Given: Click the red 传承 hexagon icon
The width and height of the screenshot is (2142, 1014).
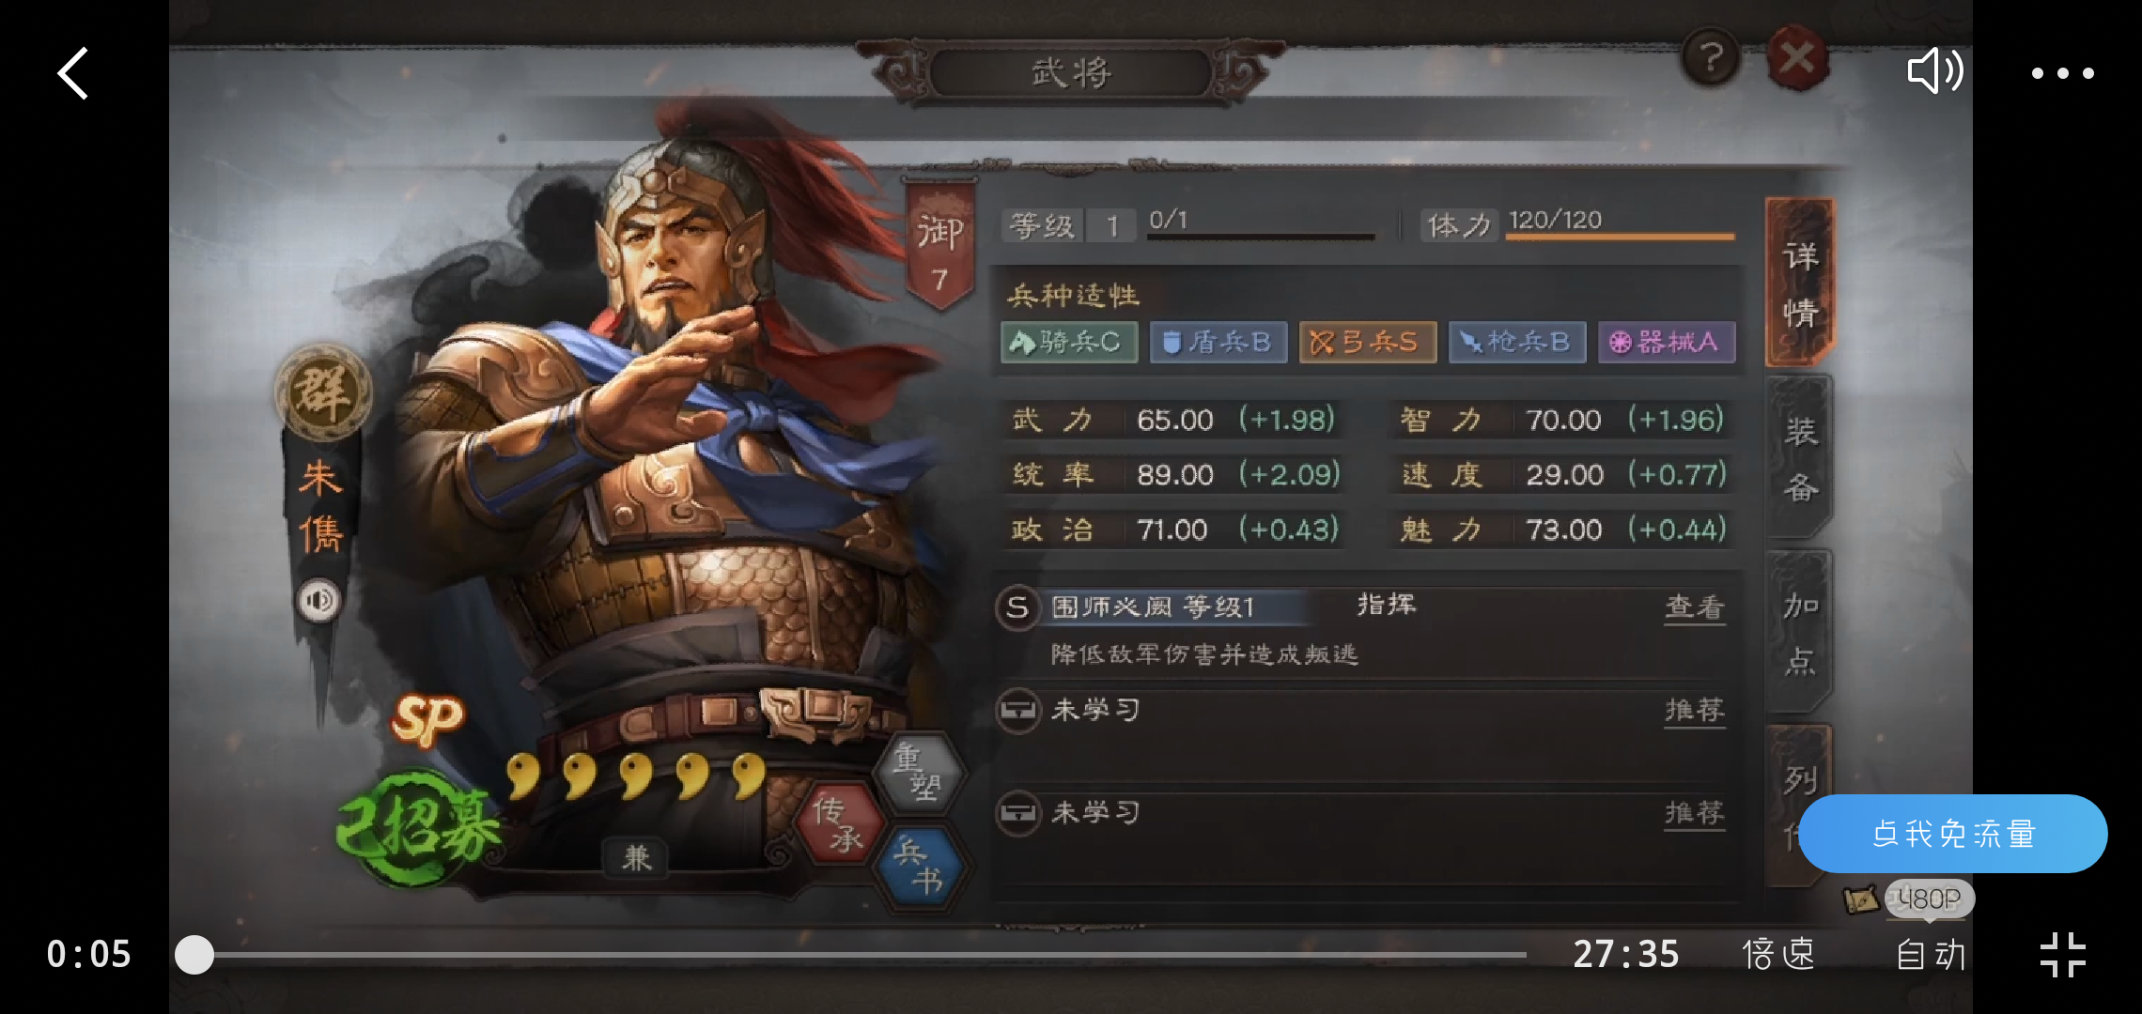Looking at the screenshot, I should [x=839, y=823].
